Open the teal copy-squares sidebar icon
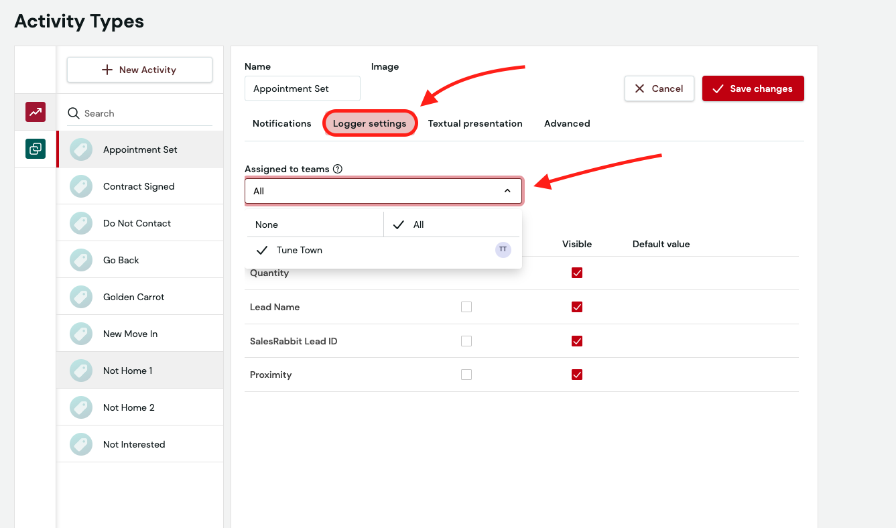 point(36,149)
